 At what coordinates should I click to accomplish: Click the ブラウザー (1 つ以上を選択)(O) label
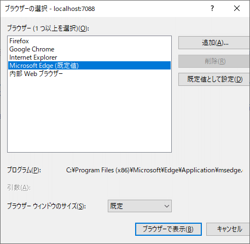coord(48,28)
